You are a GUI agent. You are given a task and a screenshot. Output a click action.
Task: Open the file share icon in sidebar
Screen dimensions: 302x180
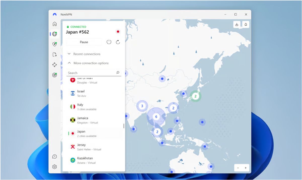pos(55,54)
